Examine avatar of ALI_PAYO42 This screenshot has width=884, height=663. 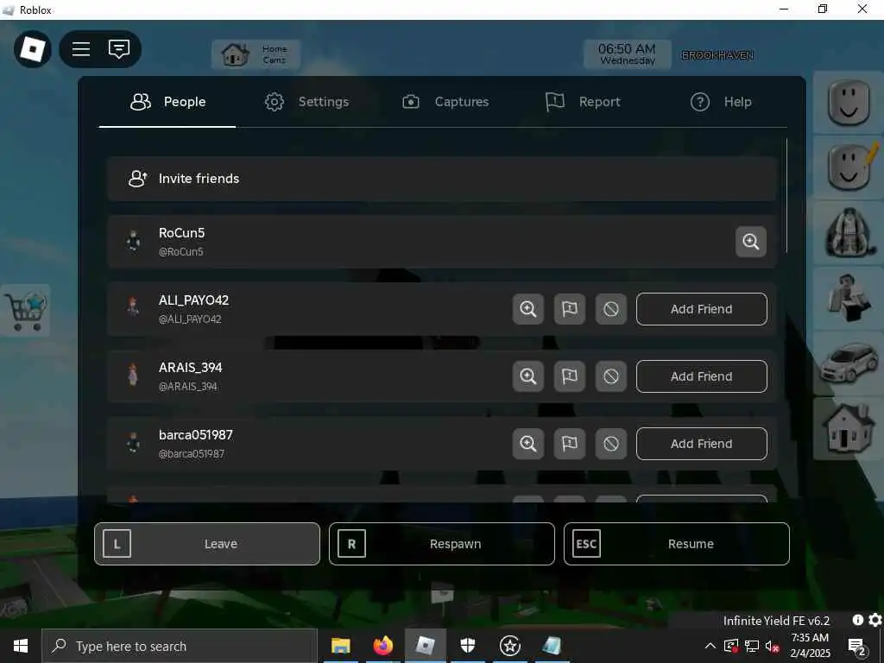[x=527, y=309]
